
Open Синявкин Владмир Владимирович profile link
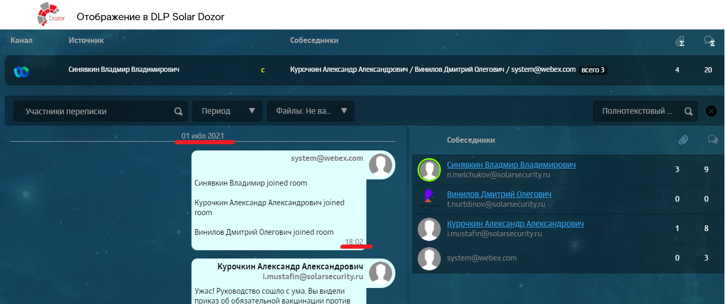511,165
